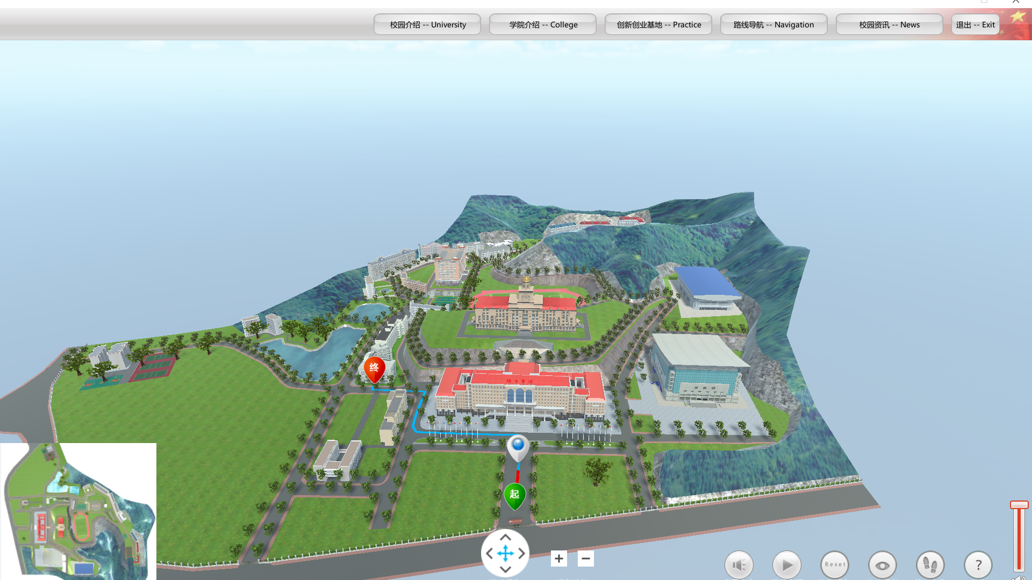Zoom out with minus button
The width and height of the screenshot is (1032, 580).
(585, 559)
